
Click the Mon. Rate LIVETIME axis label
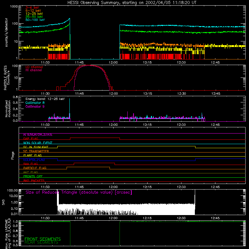[x=8, y=233]
